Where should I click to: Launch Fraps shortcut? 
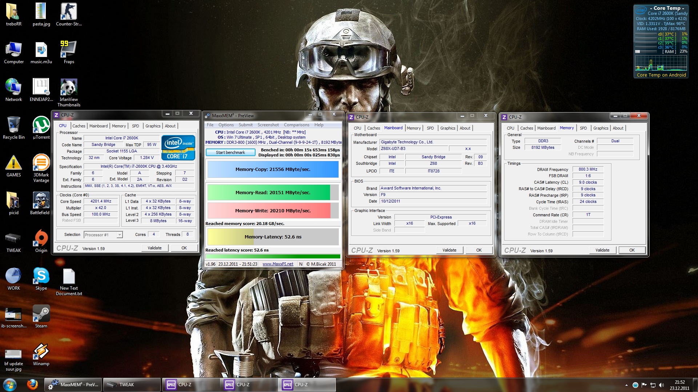click(69, 52)
